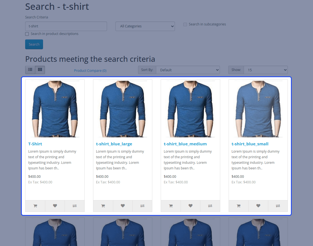Add T-Shirt to wish list

pos(55,206)
